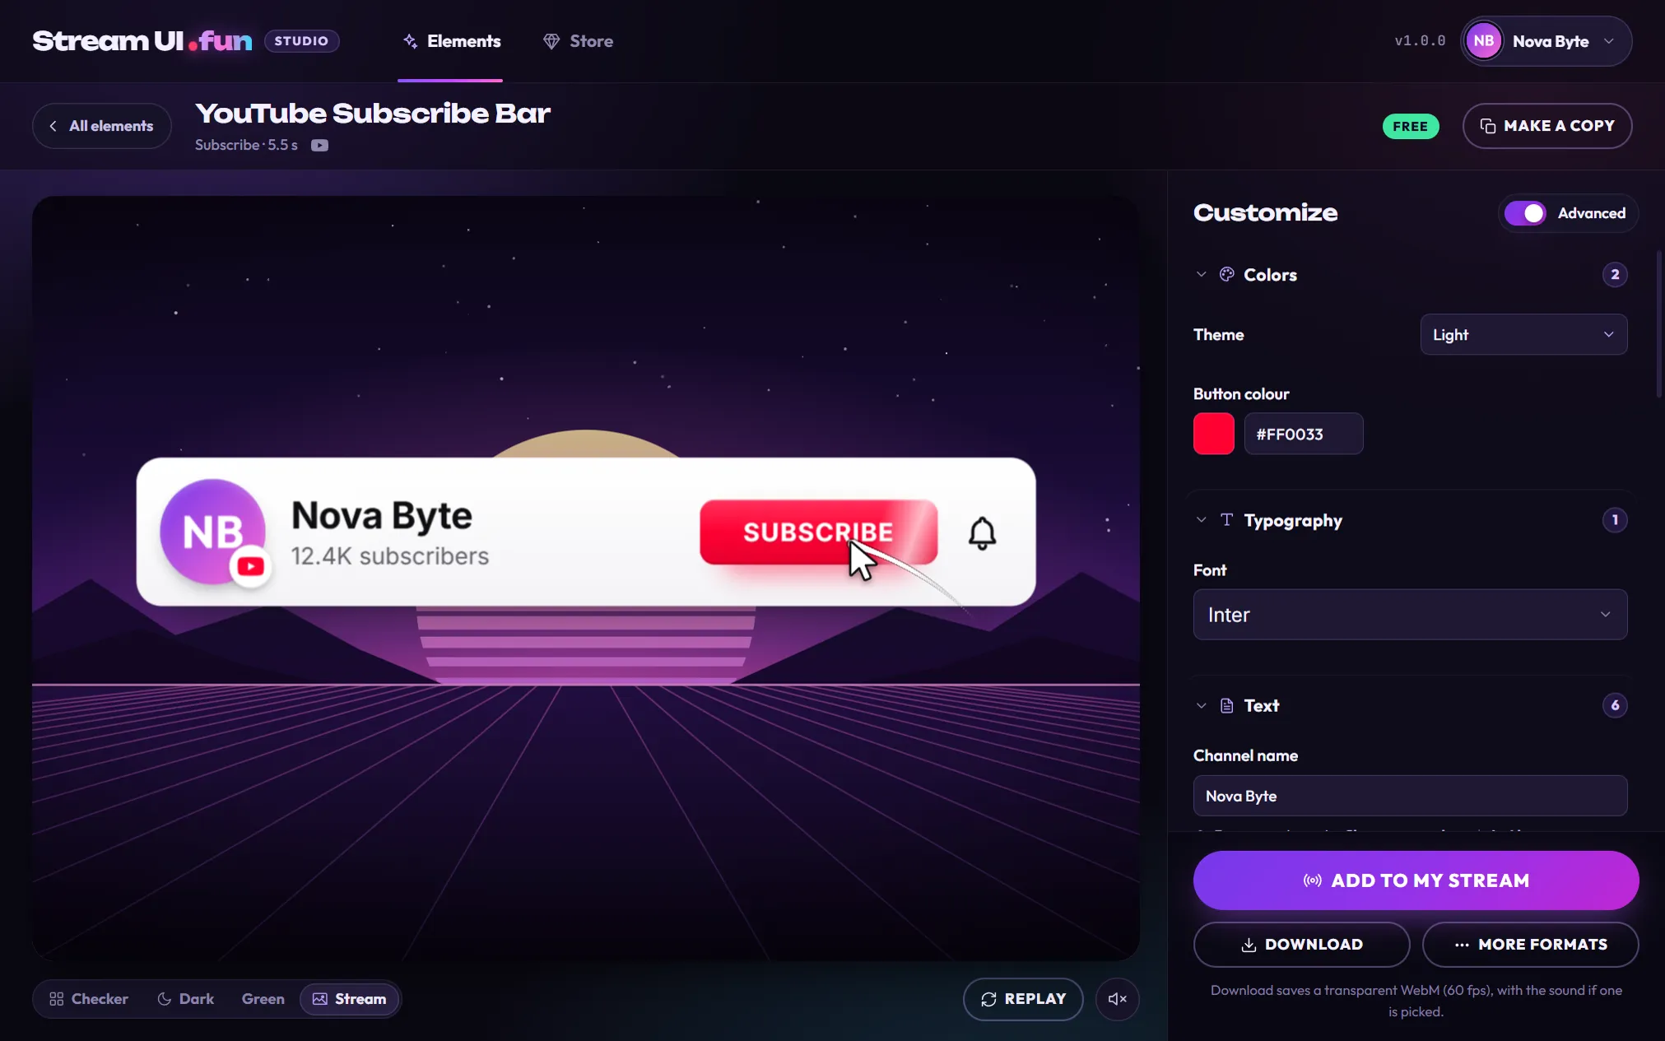Screen dimensions: 1665x1041
Task: Go back to All elements
Action: click(x=102, y=126)
